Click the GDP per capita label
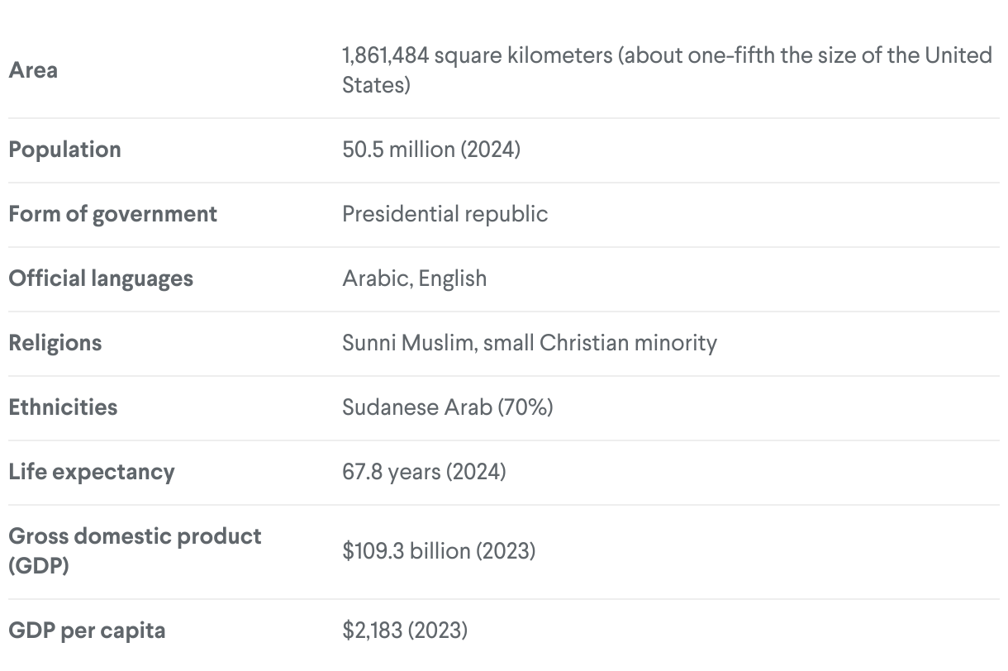This screenshot has height=671, width=1008. [87, 631]
